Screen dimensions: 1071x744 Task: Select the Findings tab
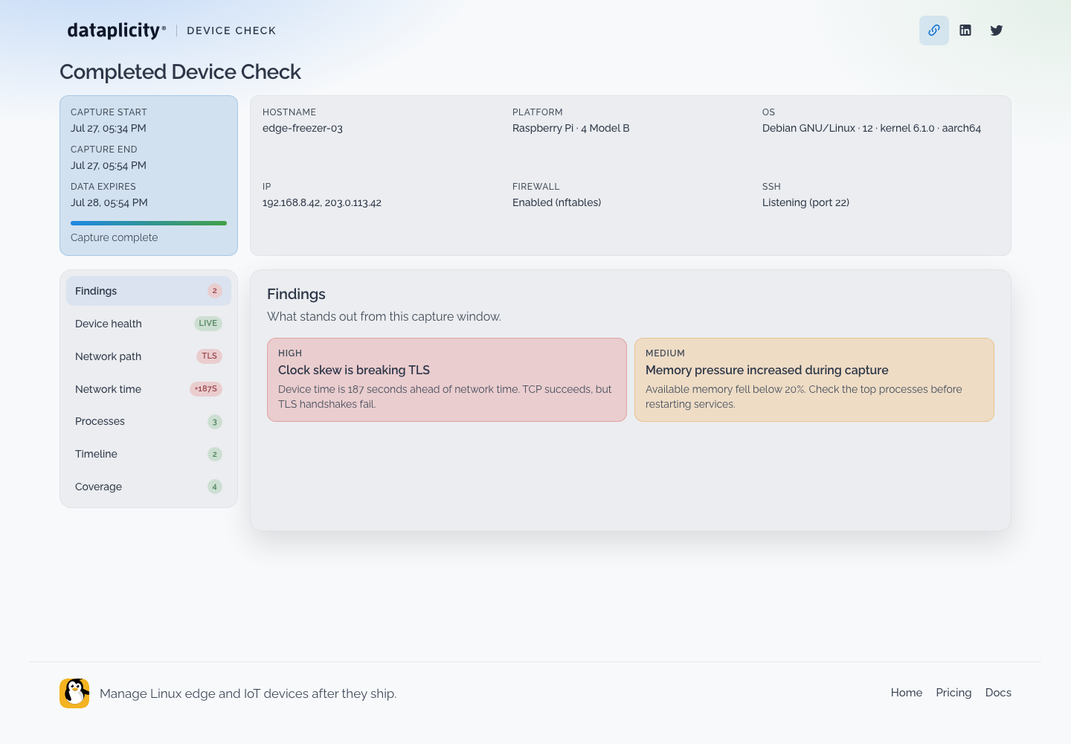coord(149,291)
